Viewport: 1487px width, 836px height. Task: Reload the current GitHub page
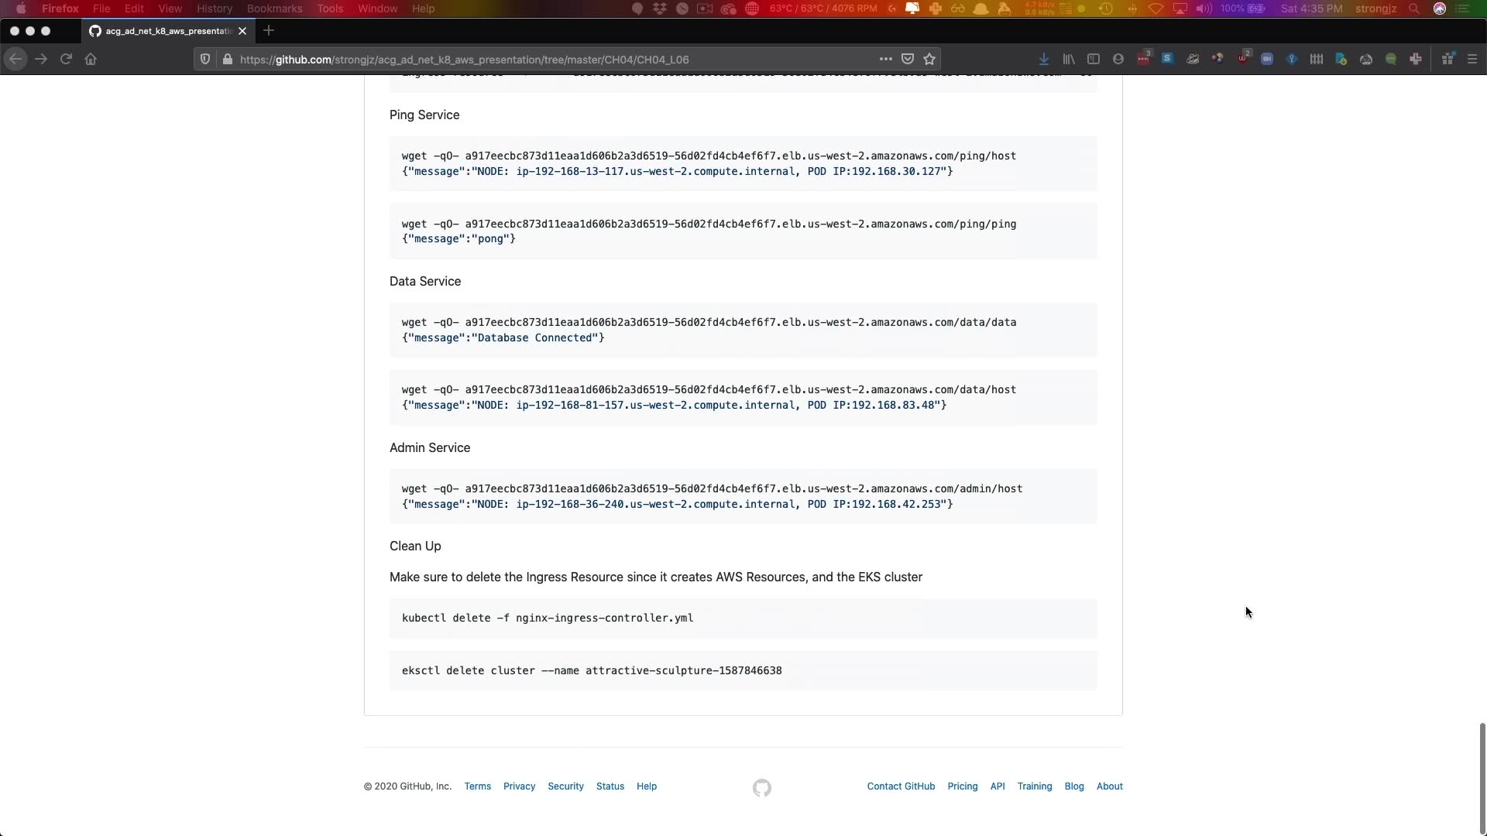pyautogui.click(x=66, y=59)
